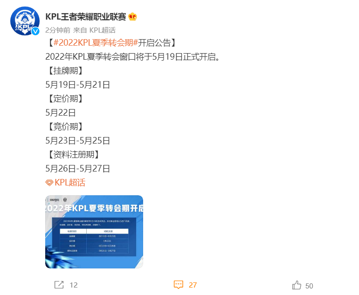The image size is (359, 295).
Task: Click the 【挂牌期】 heading text
Action: (65, 71)
